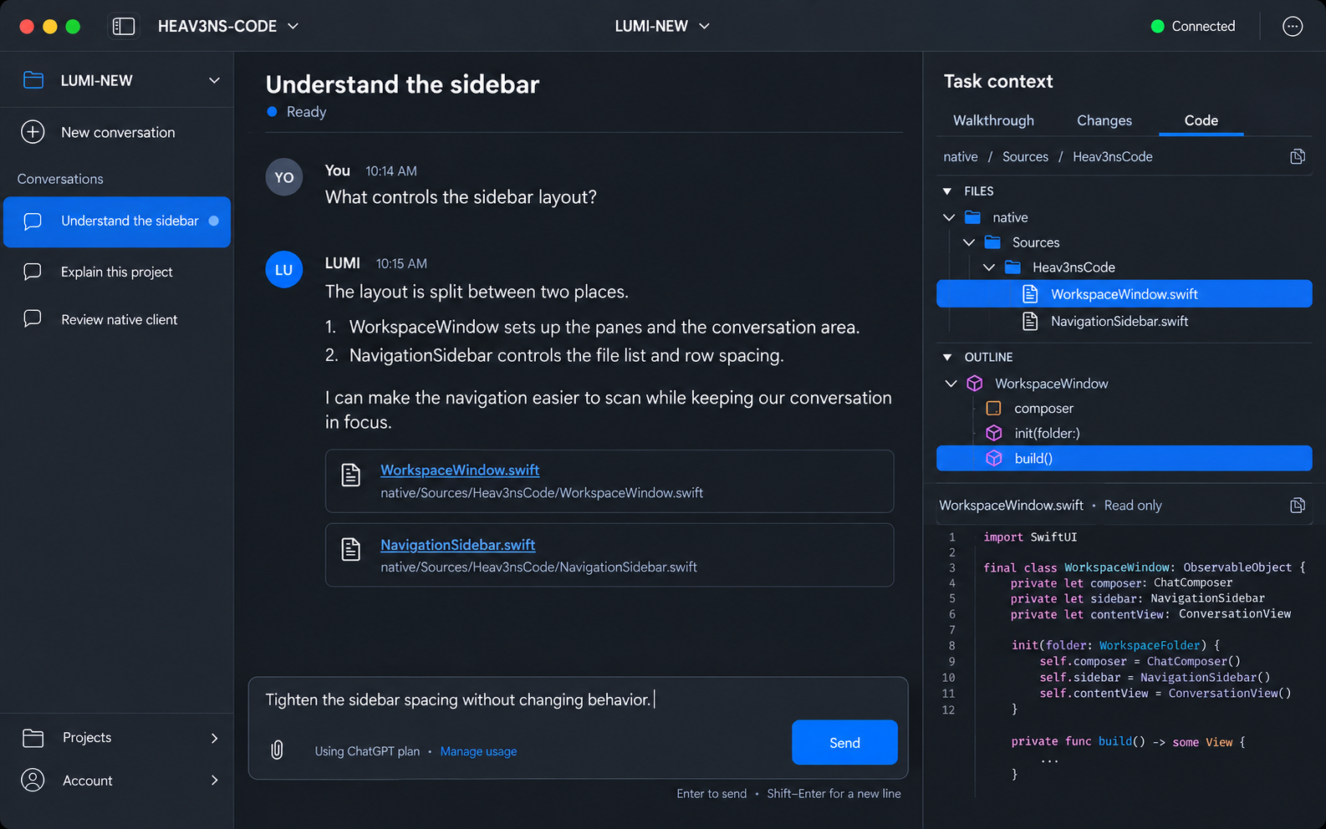Click the plus icon for New conversation
1326x829 pixels.
pos(33,132)
